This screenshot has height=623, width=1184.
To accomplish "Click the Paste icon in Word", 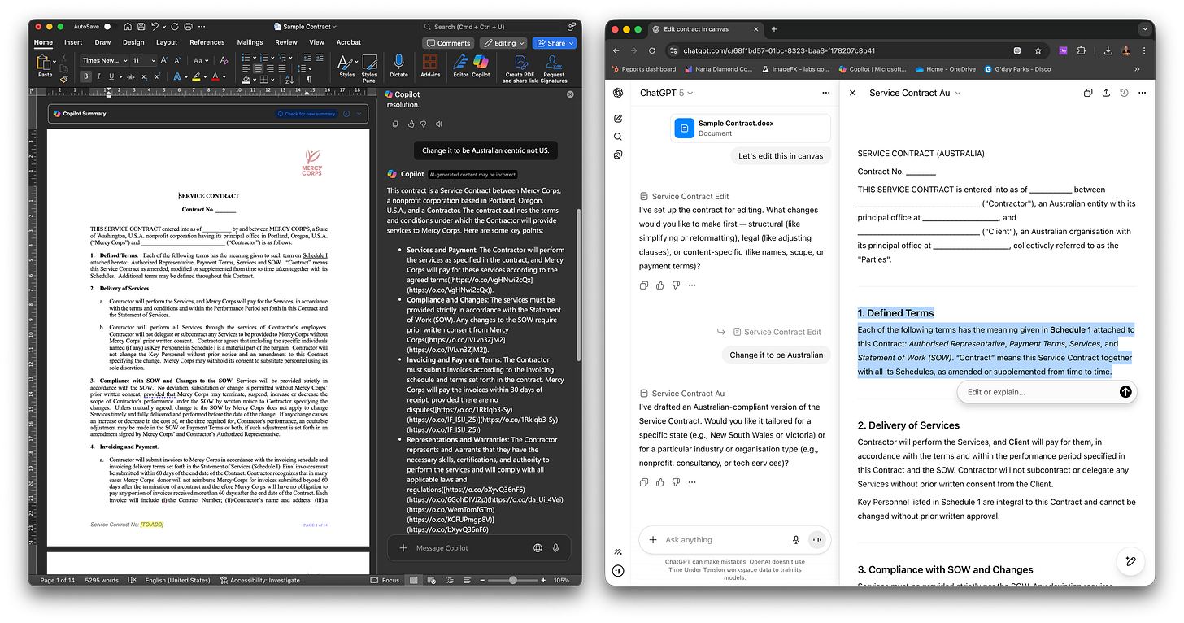I will [x=45, y=63].
